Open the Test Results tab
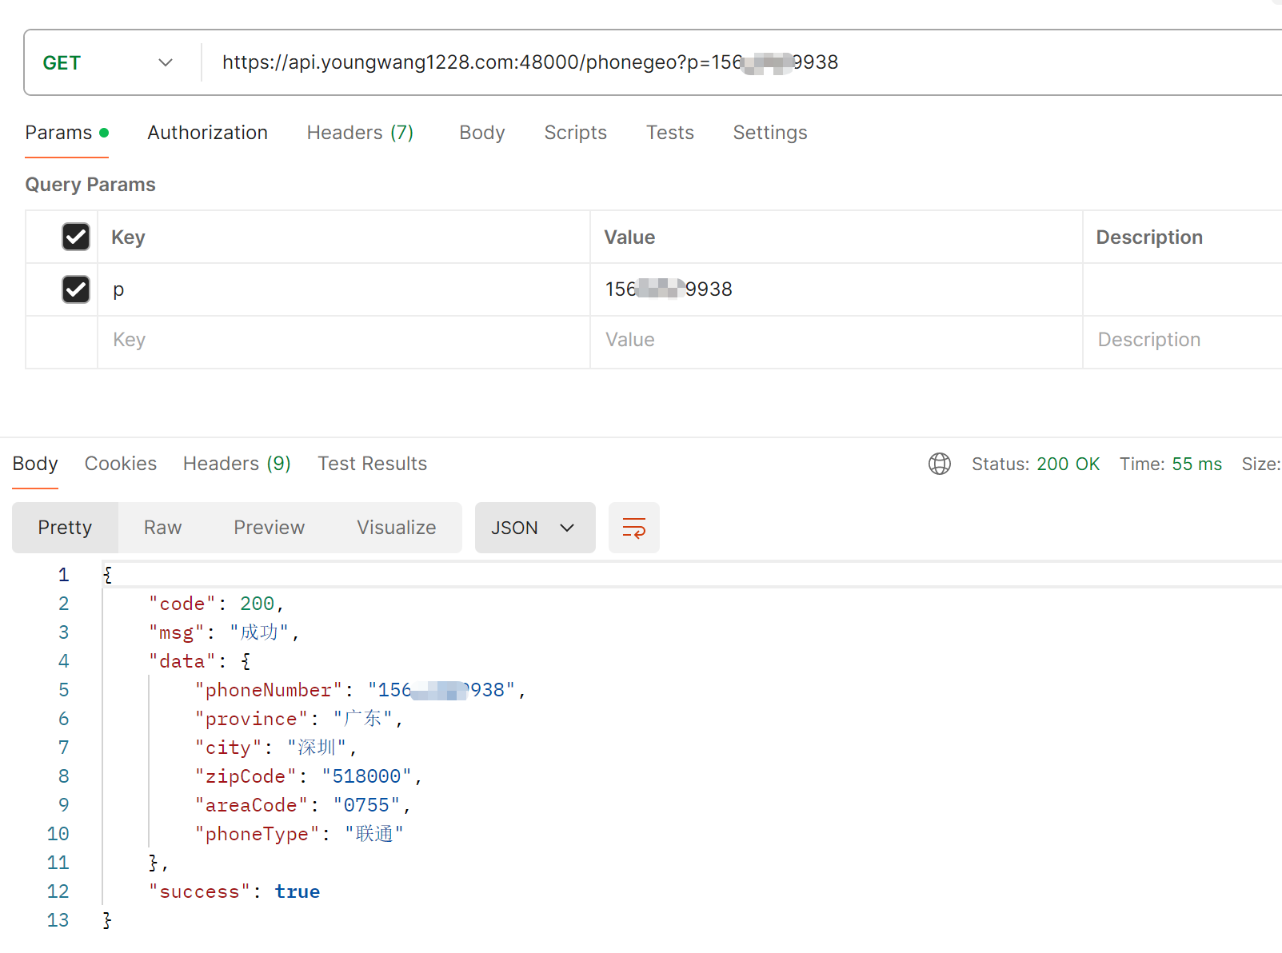1282x953 pixels. click(x=373, y=464)
